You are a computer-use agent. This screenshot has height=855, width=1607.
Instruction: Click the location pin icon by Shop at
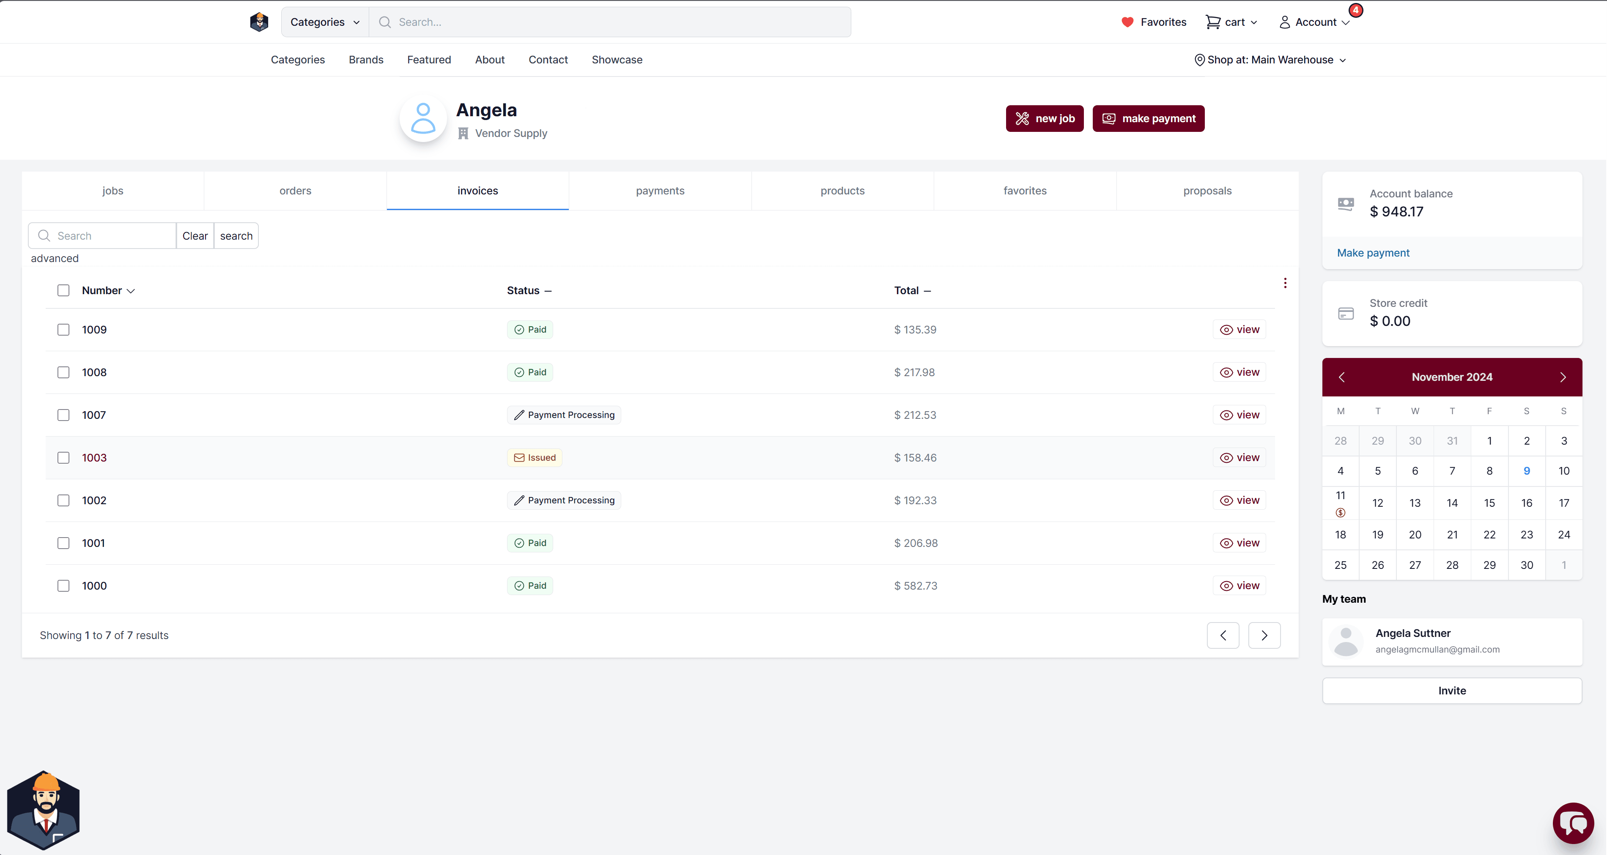1199,60
